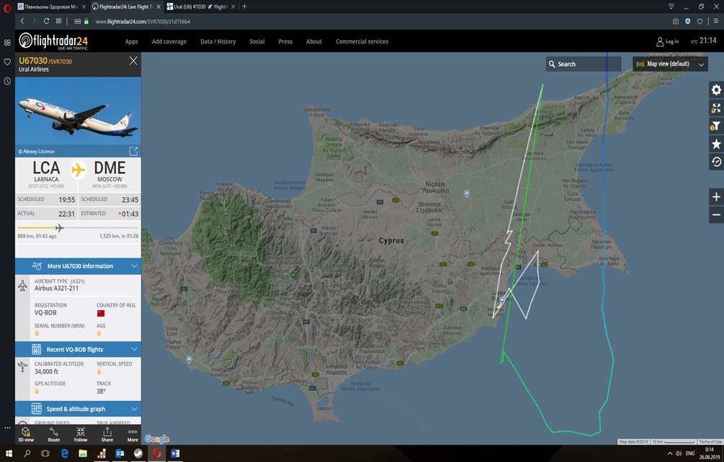The height and width of the screenshot is (462, 724).
Task: Open aircraft photo in external link icon
Action: coord(133,151)
